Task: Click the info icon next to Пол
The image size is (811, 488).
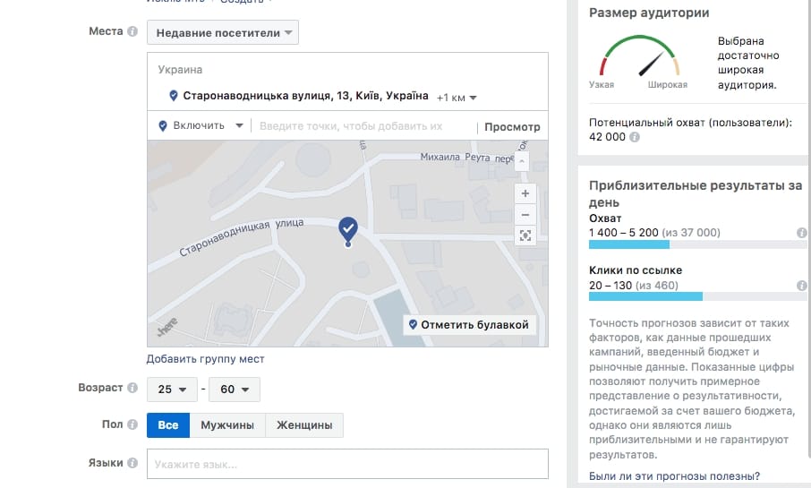Action: (132, 424)
